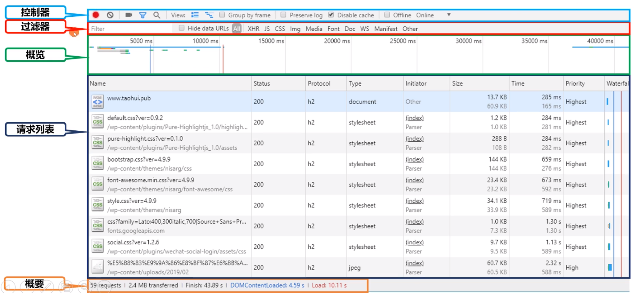Sort the request list by Size column
635x293 pixels.
tap(457, 84)
